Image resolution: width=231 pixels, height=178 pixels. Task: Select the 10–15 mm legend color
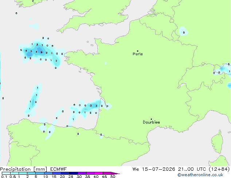(48, 173)
